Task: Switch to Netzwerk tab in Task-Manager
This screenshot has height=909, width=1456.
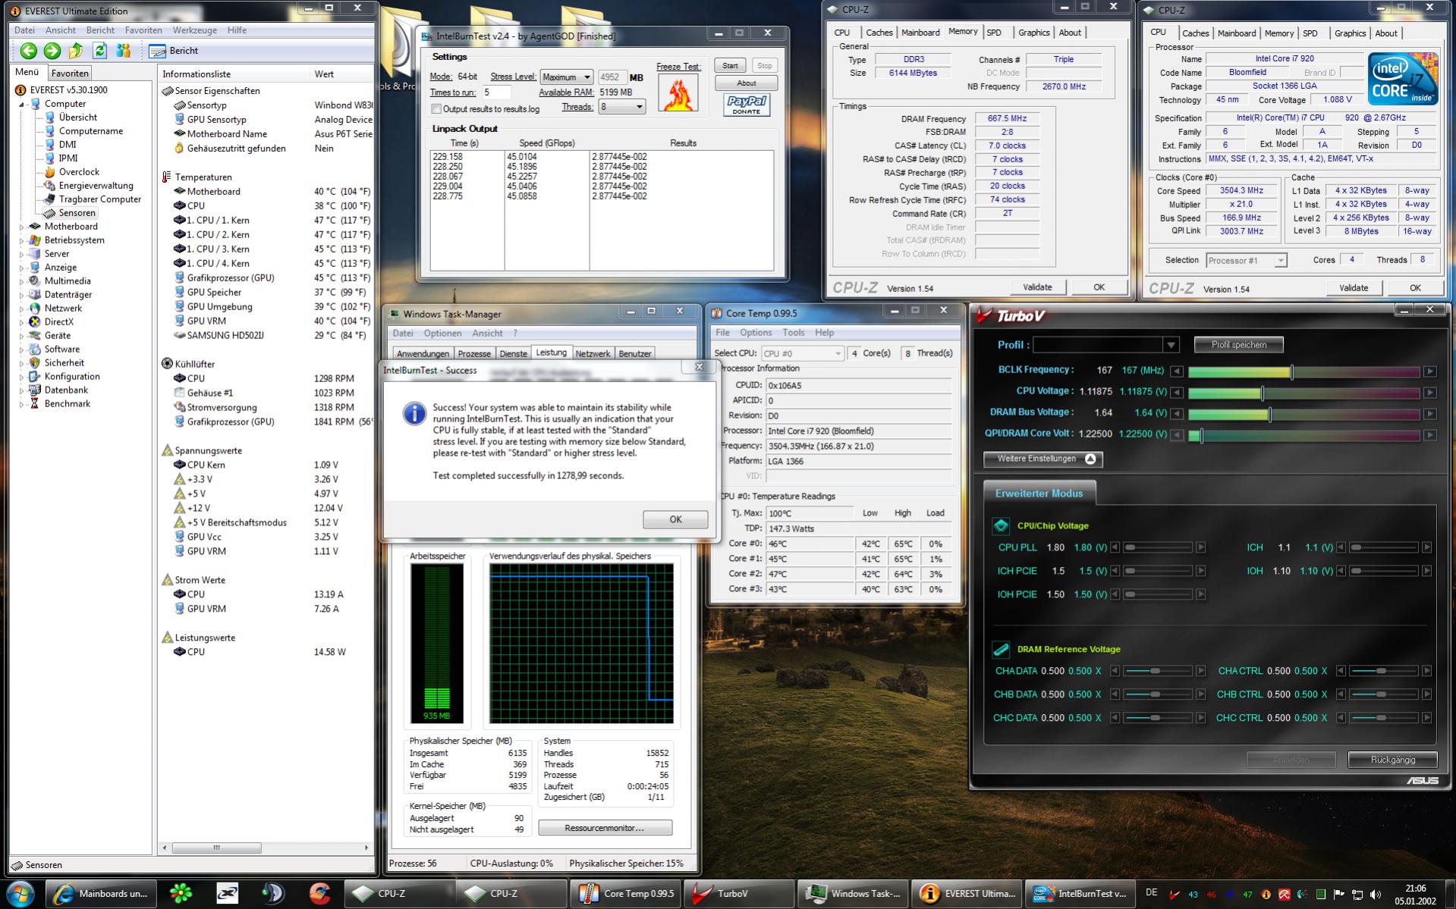Action: pos(593,353)
